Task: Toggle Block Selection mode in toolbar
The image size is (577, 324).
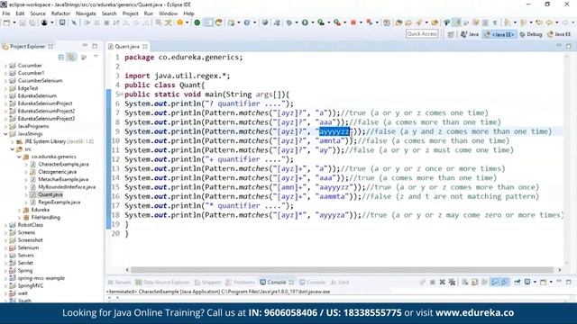Action: 485,22
